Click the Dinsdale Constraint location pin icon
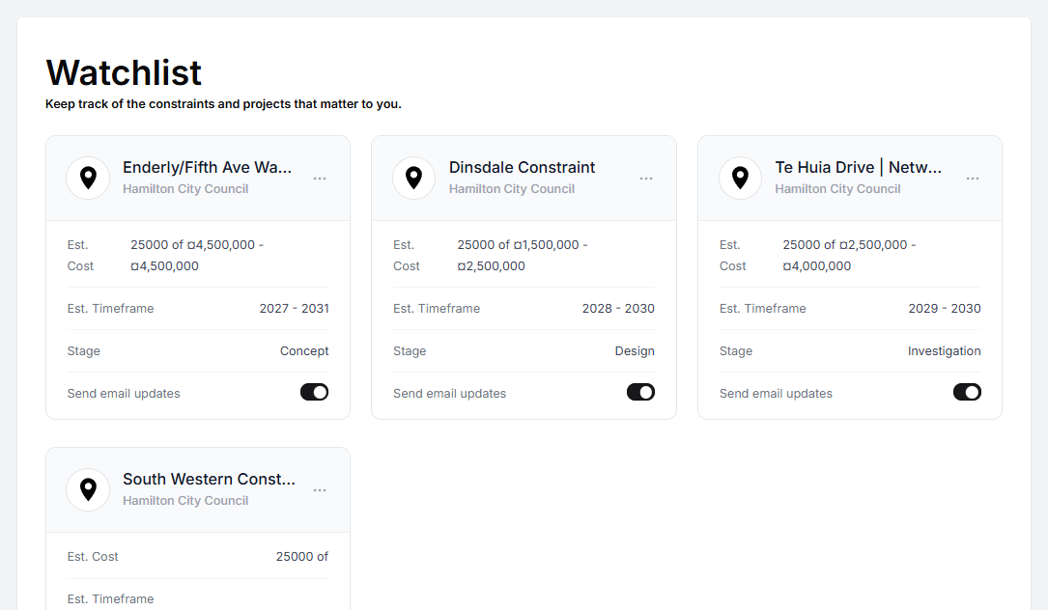 coord(413,178)
